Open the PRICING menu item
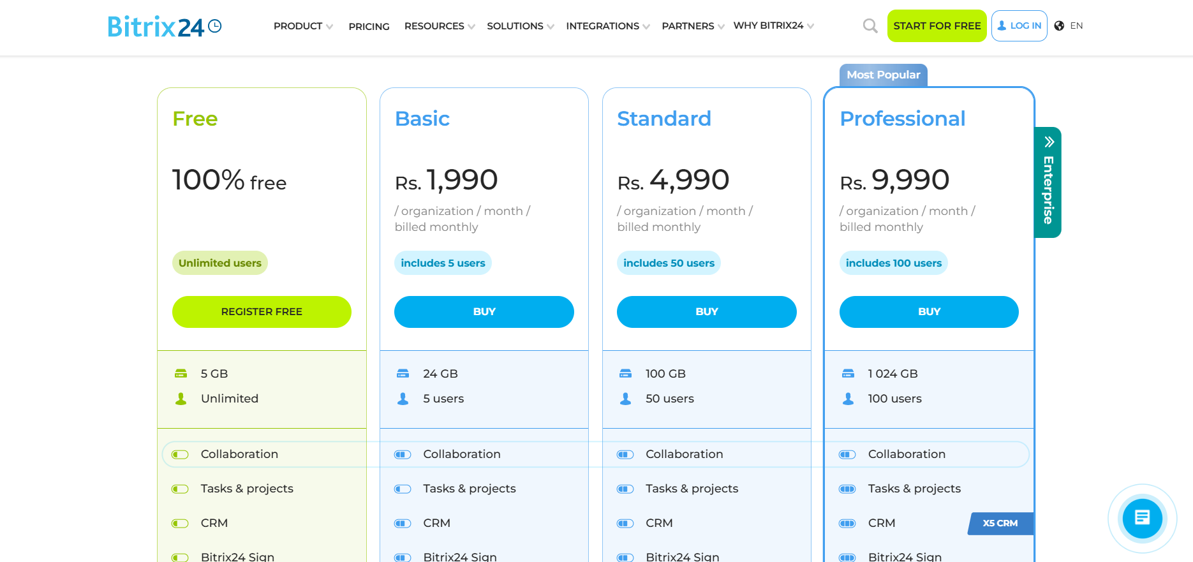The image size is (1193, 562). click(369, 26)
